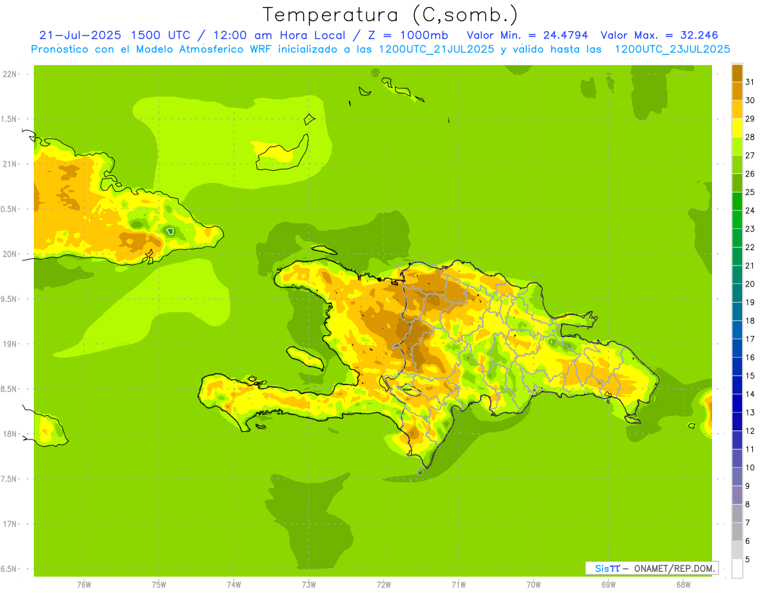Click the '0.5N' latitude label

pyautogui.click(x=9, y=209)
